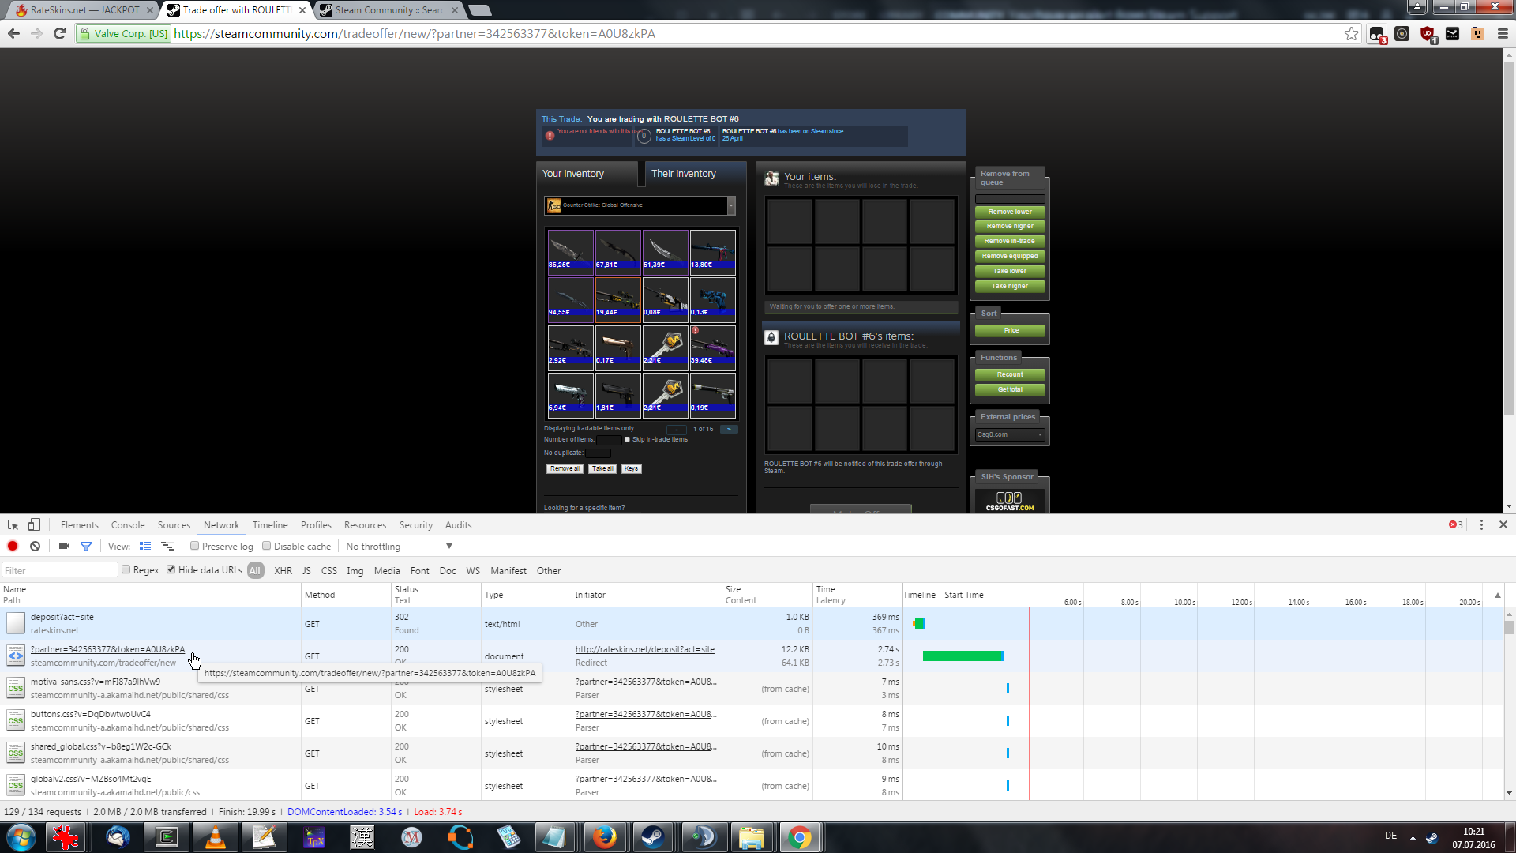Click the capture screenshots camera icon

[64, 546]
